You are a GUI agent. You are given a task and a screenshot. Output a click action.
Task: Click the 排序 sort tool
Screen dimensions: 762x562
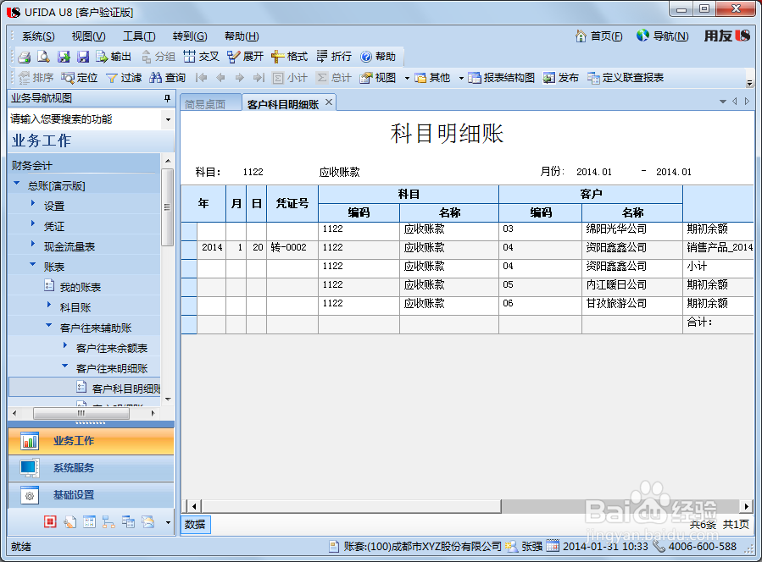[36, 78]
